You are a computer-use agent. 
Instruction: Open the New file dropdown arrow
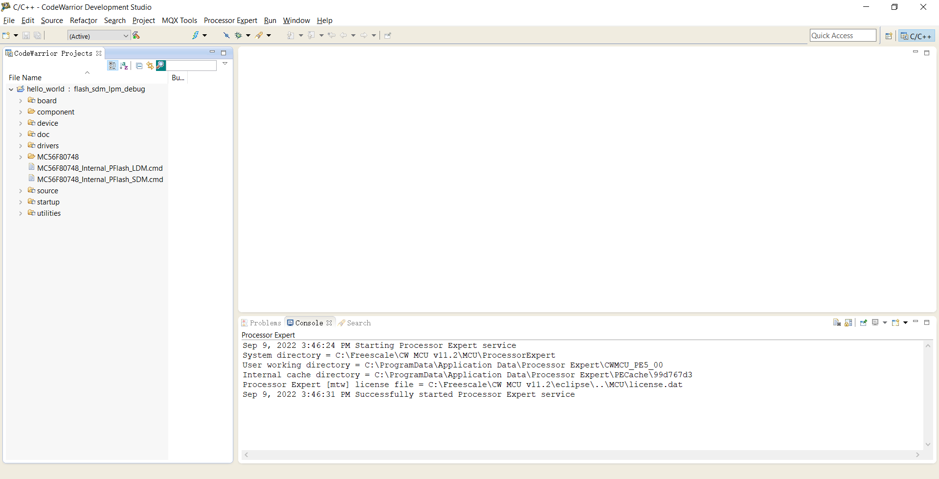tap(16, 35)
